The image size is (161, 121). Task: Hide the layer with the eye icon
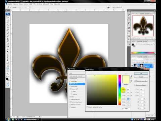[x=132, y=66]
